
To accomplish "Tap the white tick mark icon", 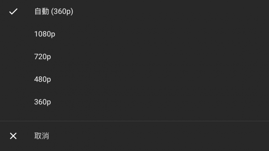I will (13, 12).
